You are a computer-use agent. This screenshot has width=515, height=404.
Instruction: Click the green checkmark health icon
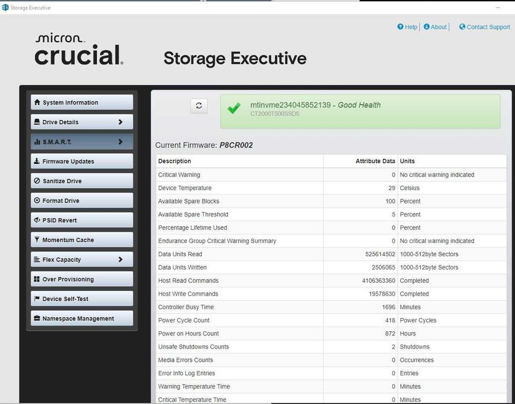click(x=234, y=108)
